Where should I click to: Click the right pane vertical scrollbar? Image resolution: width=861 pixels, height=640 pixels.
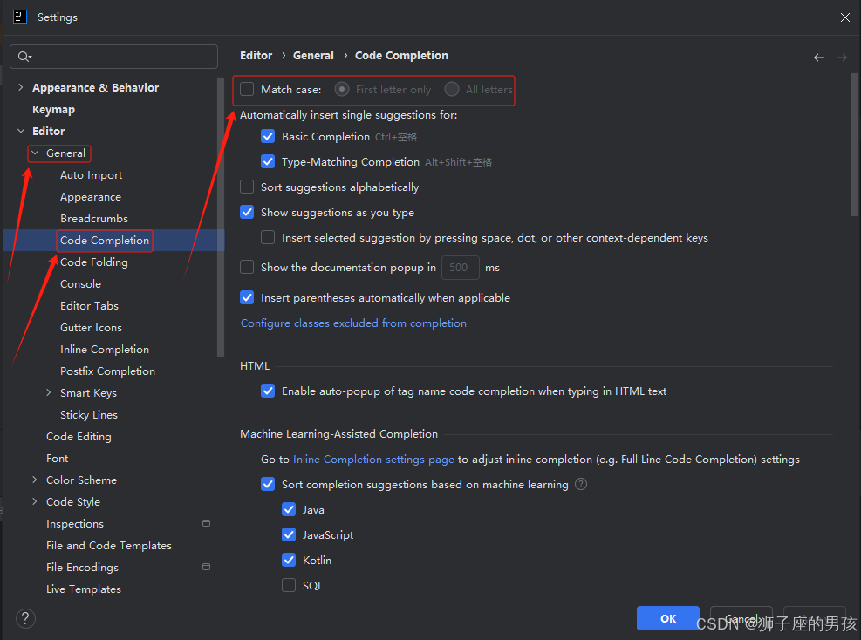[x=854, y=145]
